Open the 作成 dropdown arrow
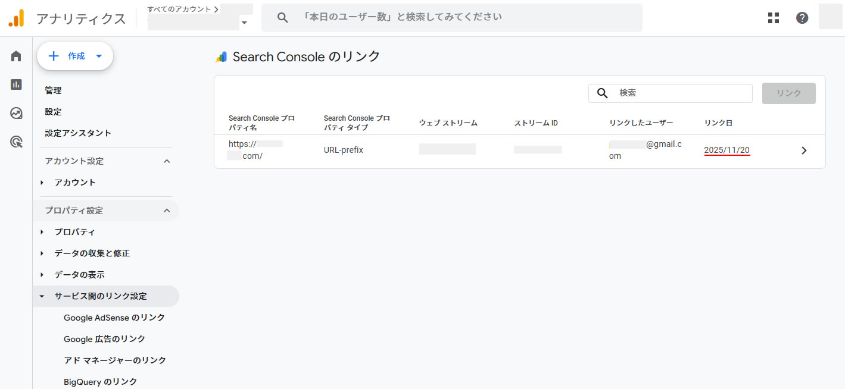The height and width of the screenshot is (389, 845). coord(98,55)
